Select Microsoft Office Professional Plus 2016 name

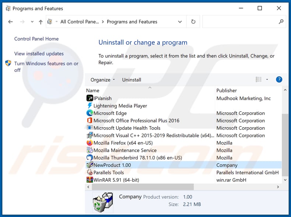click(136, 120)
